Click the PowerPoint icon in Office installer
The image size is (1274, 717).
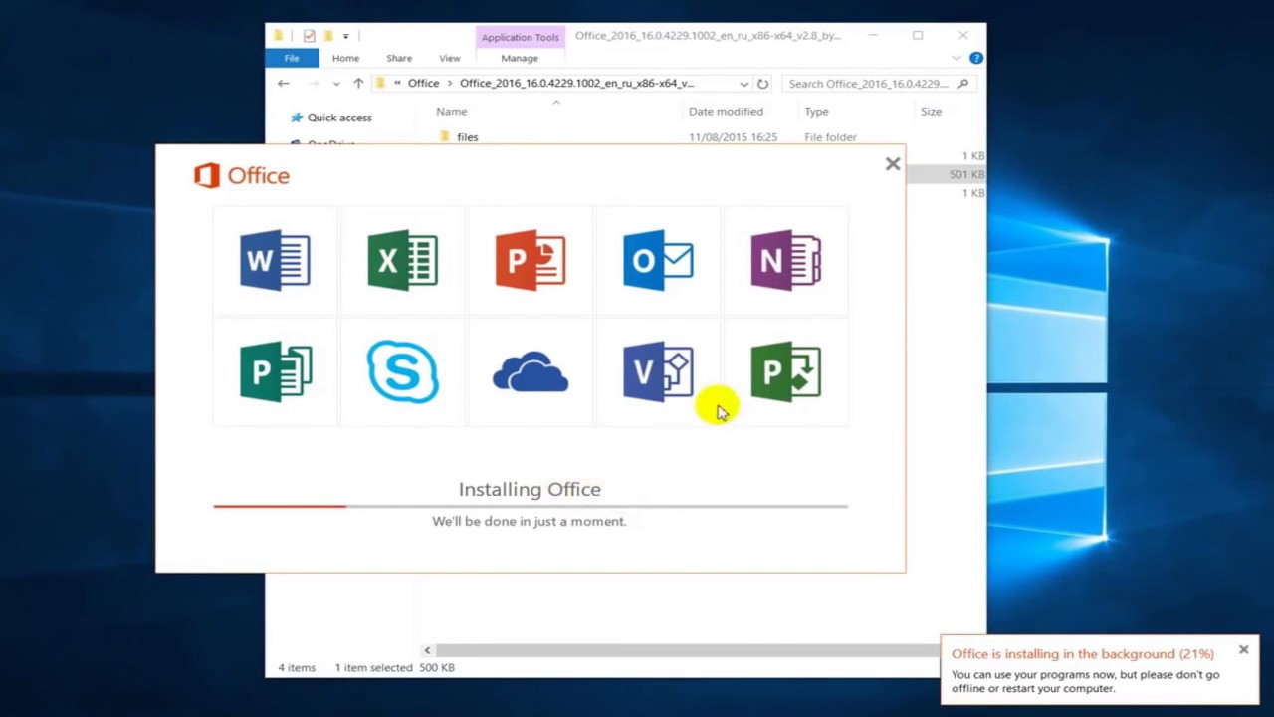[x=531, y=260]
